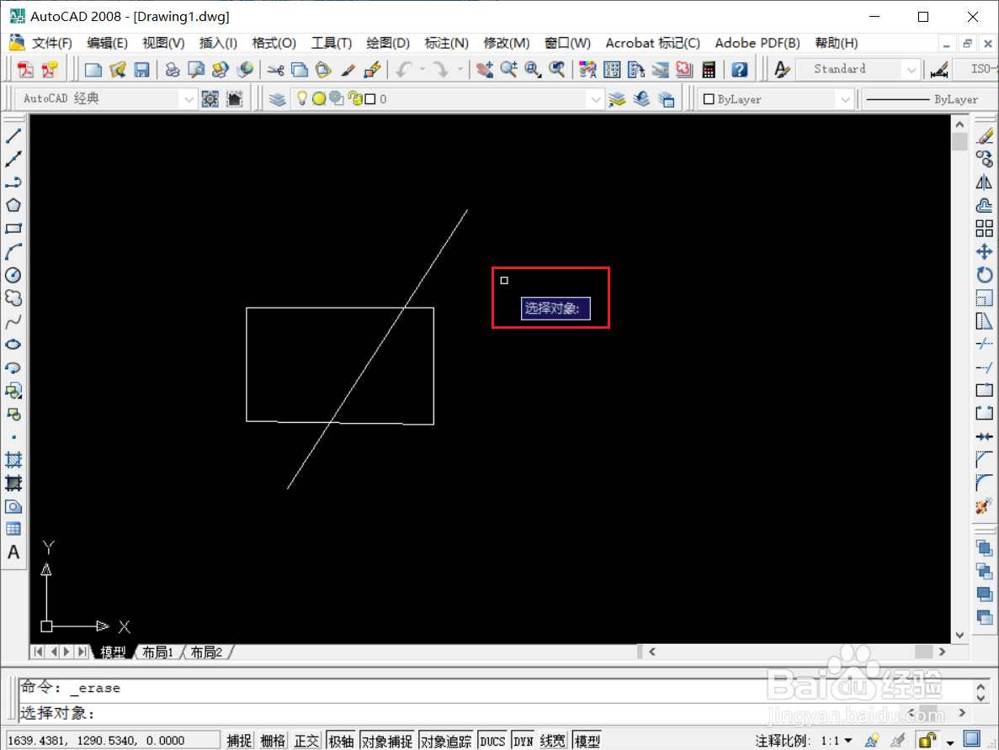Screen dimensions: 999x750
Task: Select the Polygon tool
Action: [x=13, y=205]
